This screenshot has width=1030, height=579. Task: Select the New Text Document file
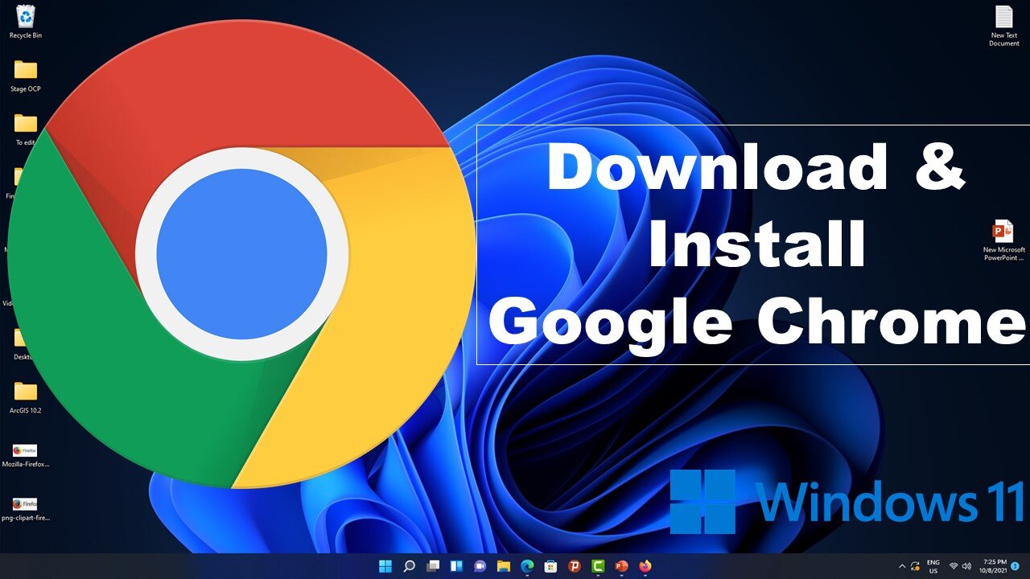coord(1004,26)
